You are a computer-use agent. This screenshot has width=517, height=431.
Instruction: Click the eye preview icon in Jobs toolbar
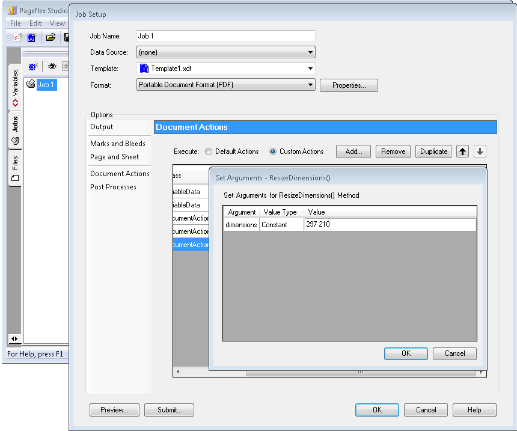point(52,66)
